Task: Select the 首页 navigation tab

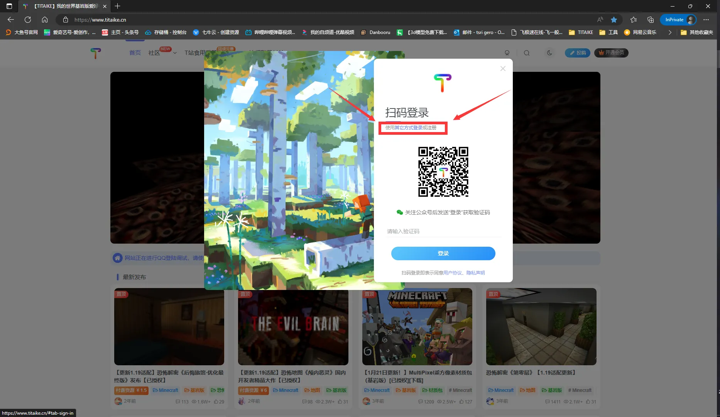Action: tap(135, 53)
